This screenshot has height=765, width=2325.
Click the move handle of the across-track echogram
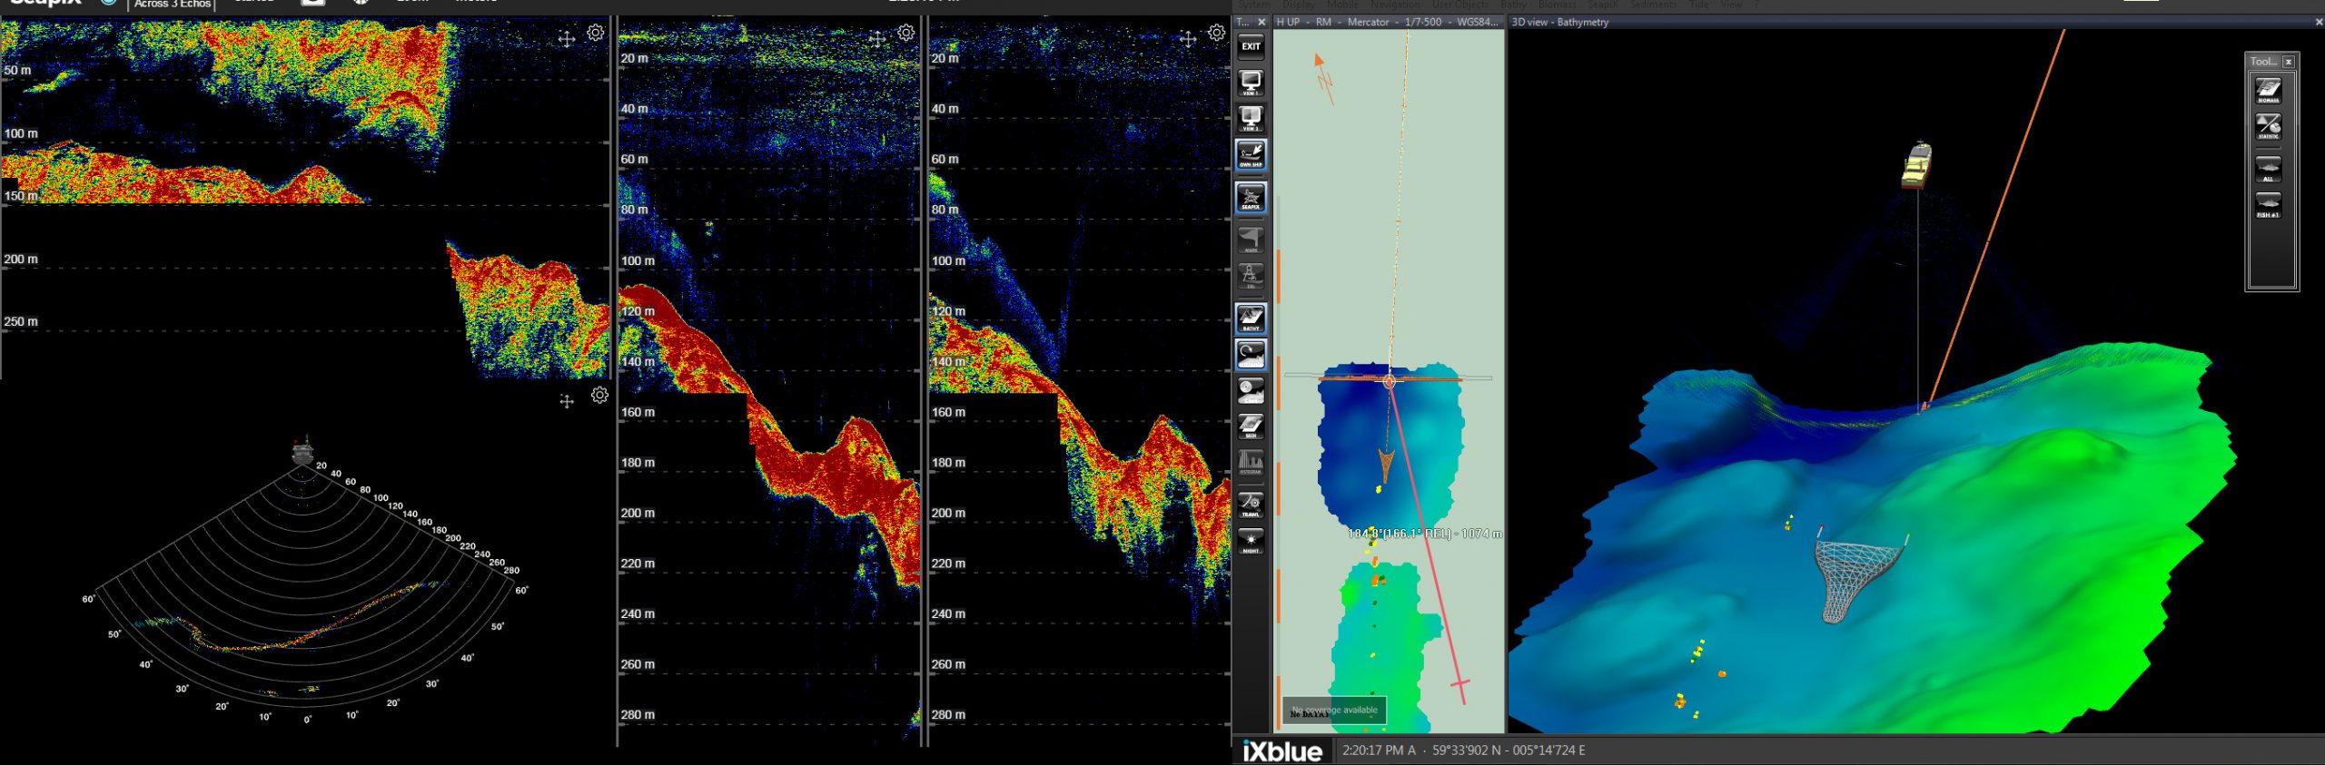566,38
